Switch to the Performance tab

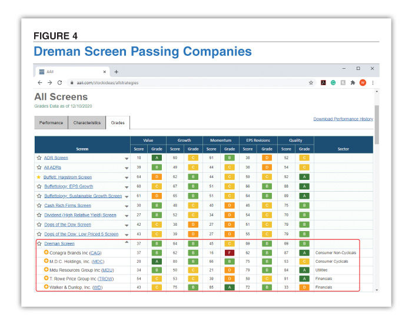(x=51, y=123)
